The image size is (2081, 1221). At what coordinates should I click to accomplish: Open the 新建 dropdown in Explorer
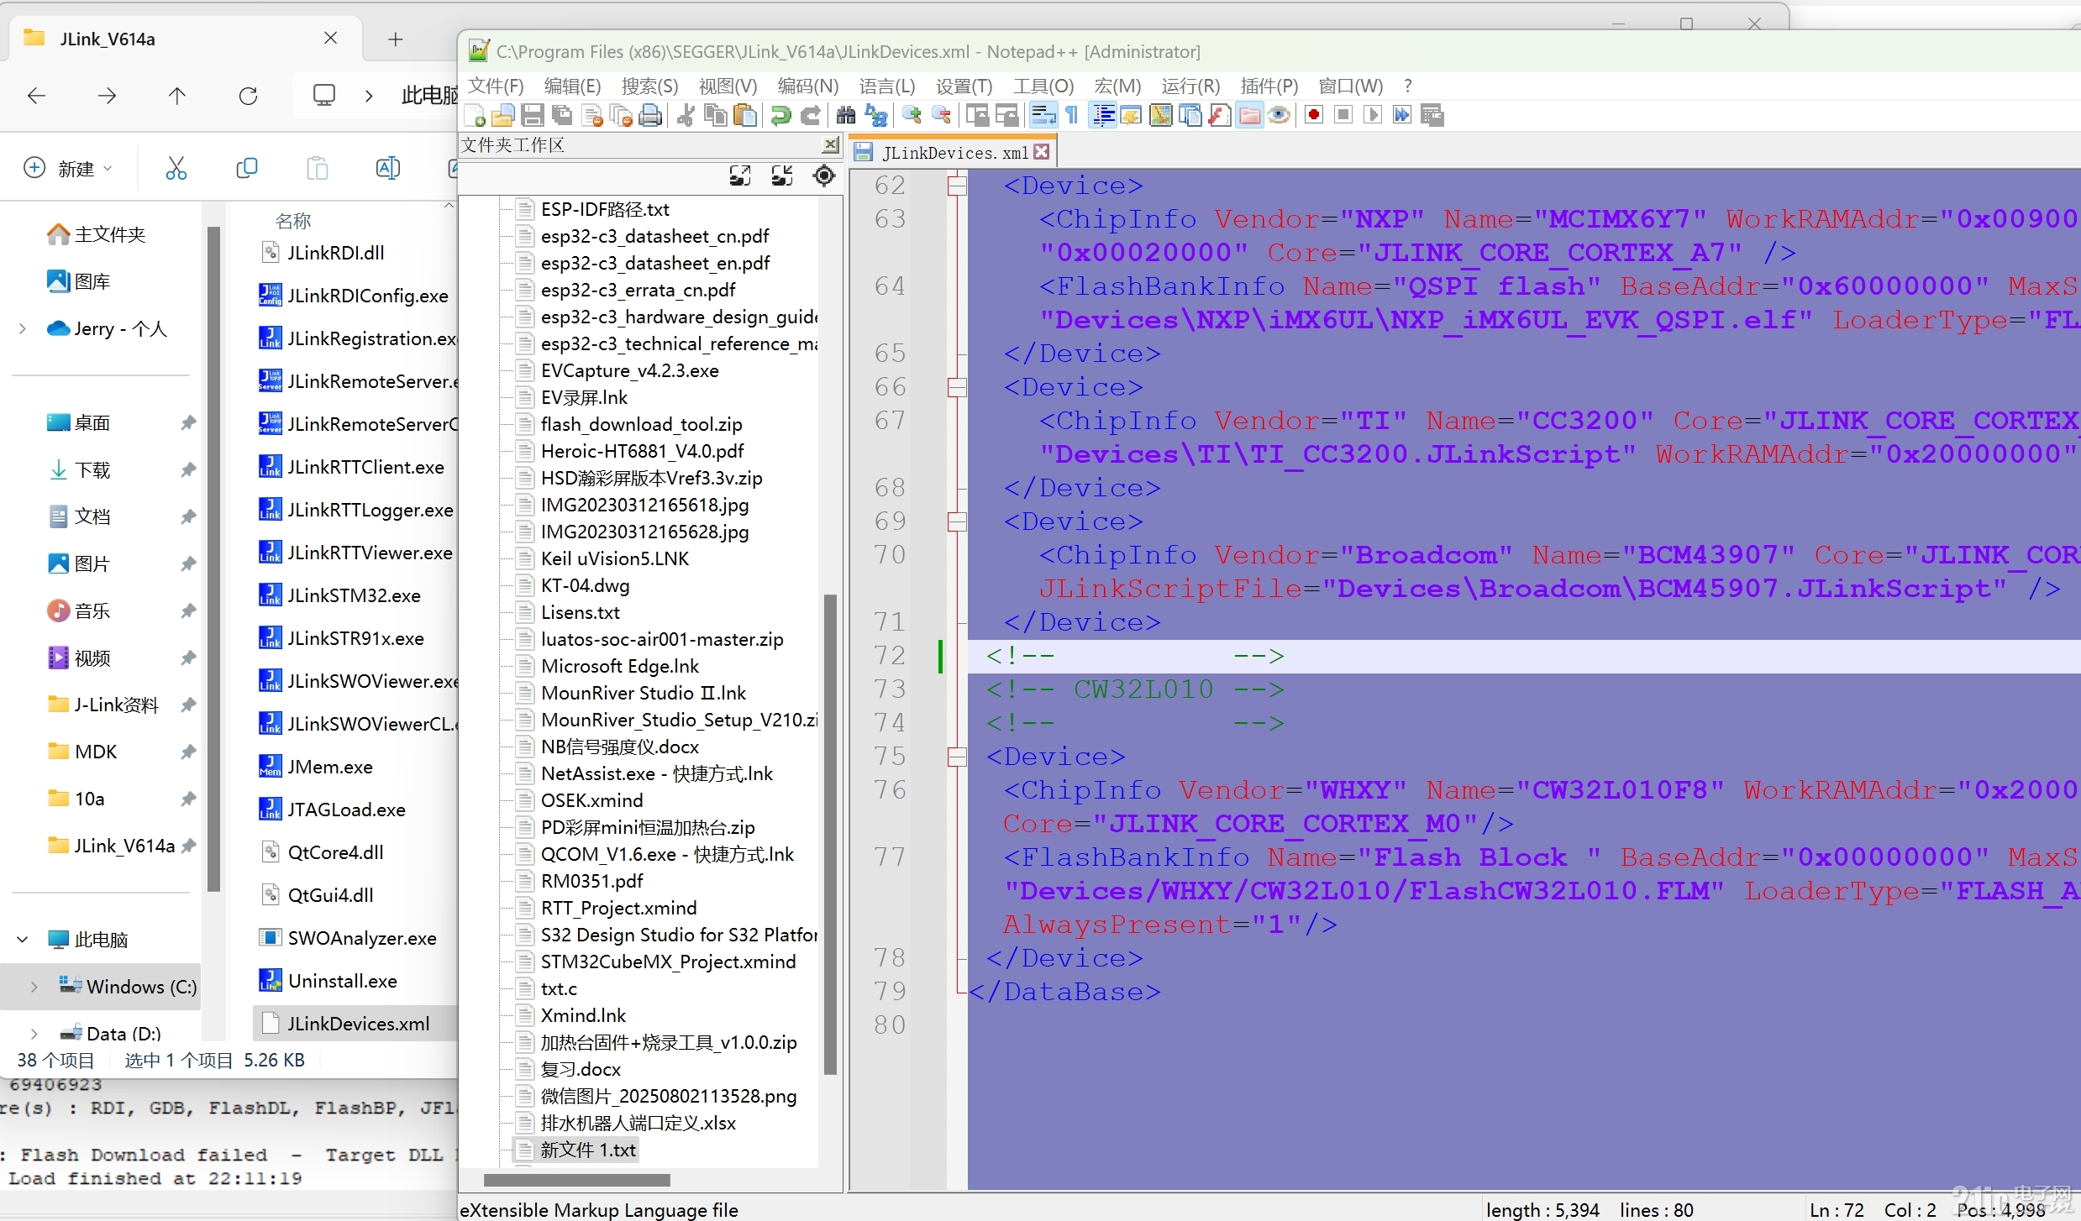tap(68, 168)
